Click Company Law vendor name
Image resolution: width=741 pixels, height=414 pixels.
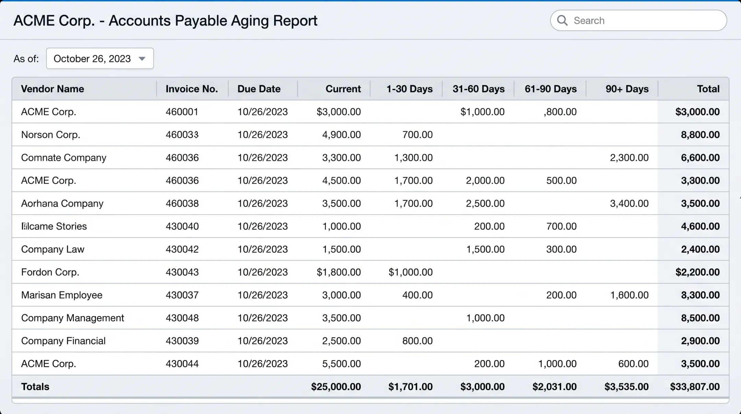pos(53,249)
